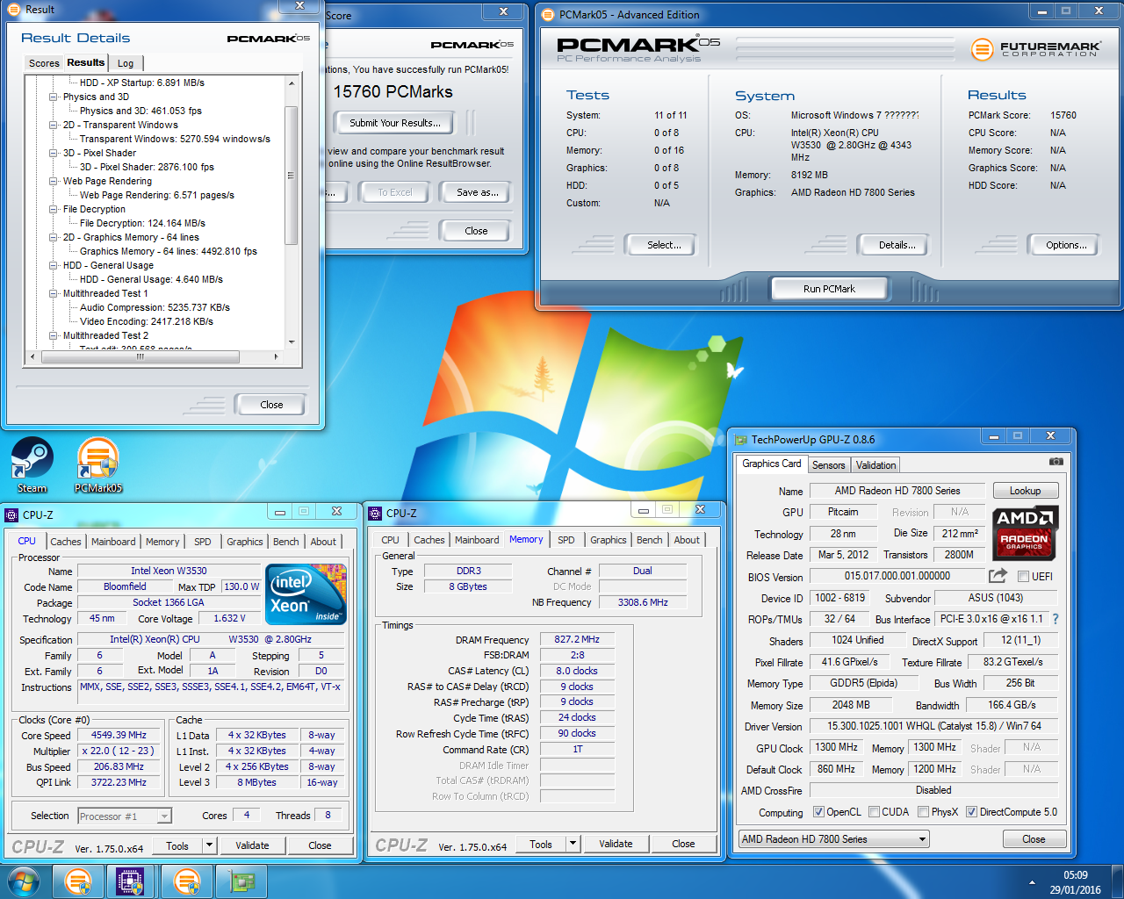Screen dimensions: 1124x899
Task: Toggle the OpenCL checkbox
Action: 818,812
